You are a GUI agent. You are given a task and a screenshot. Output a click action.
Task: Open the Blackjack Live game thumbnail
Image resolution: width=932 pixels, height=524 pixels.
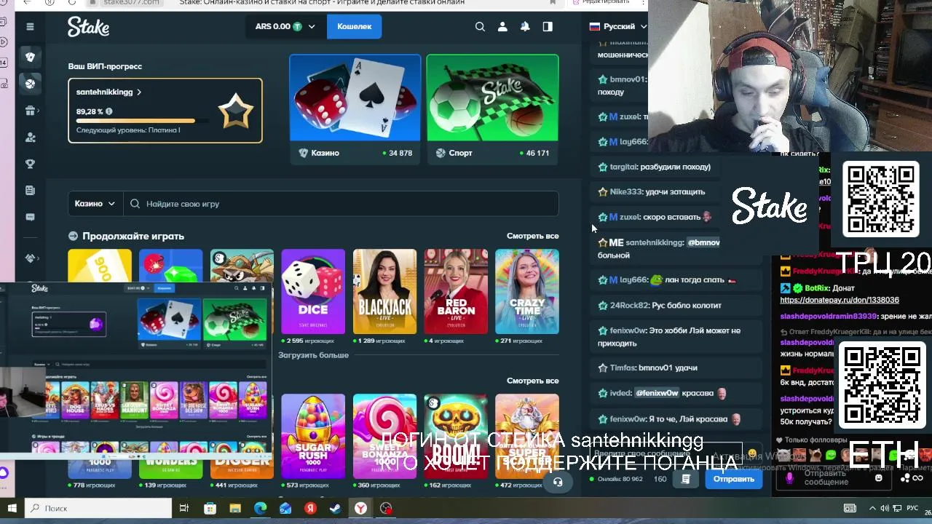[384, 292]
